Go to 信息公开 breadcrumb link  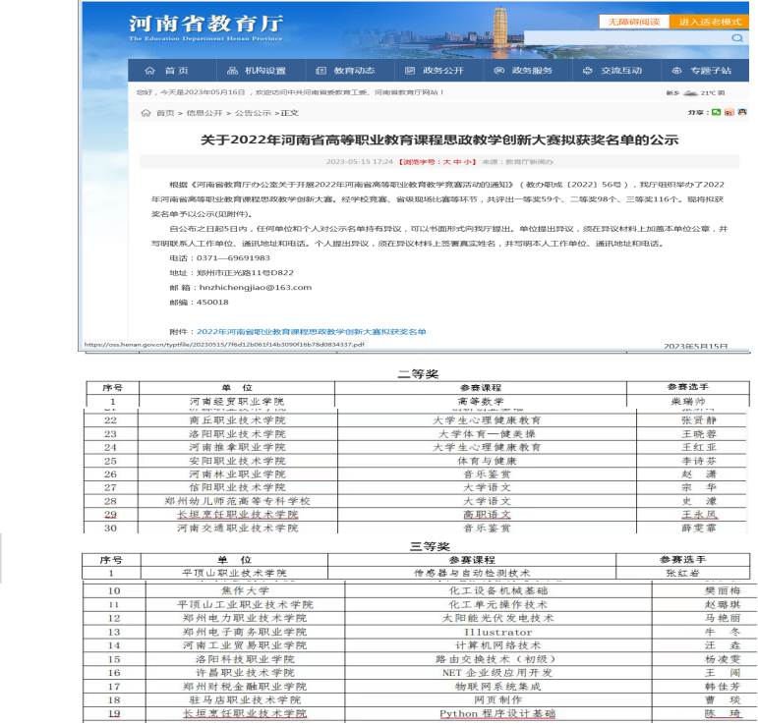point(204,113)
